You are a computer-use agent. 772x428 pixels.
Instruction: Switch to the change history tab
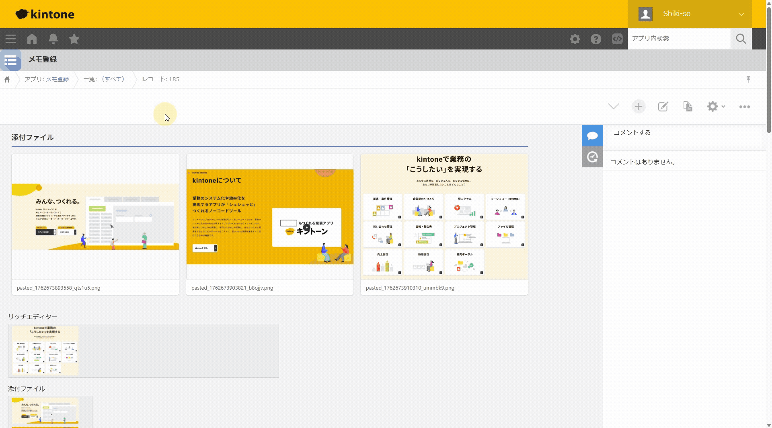pos(592,157)
